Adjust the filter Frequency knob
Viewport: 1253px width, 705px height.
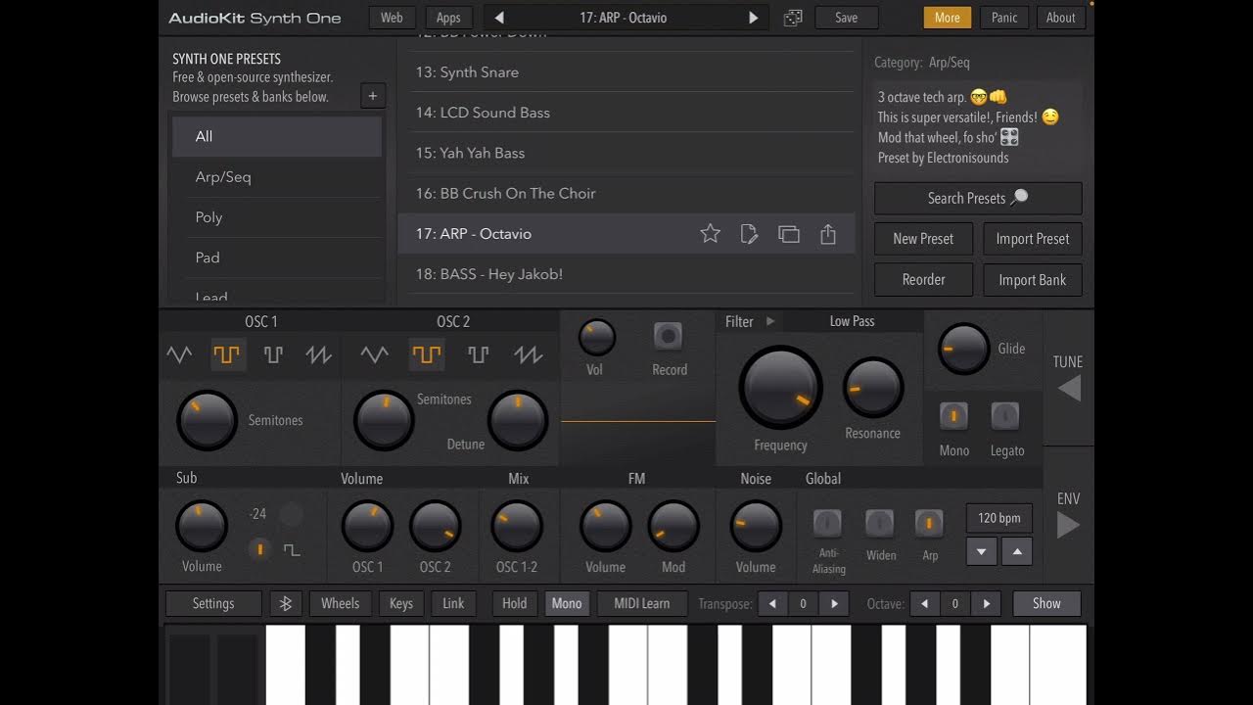pyautogui.click(x=780, y=387)
